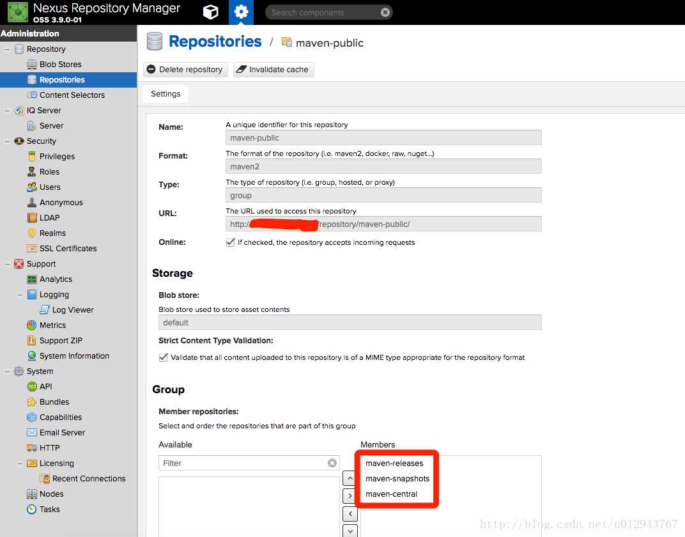Open the Recent Connections icon
Screen dimensions: 685x537
click(x=45, y=478)
